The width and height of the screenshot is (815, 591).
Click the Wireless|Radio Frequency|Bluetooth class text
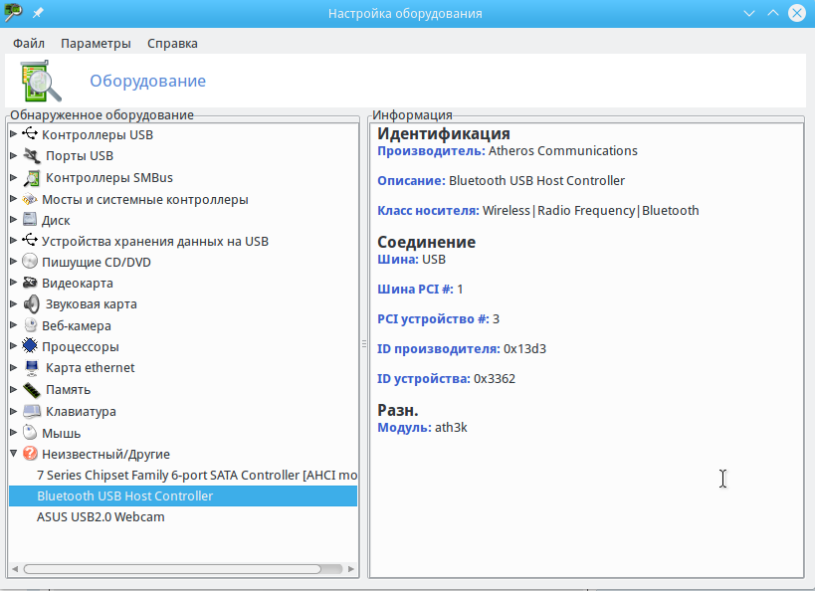(590, 211)
